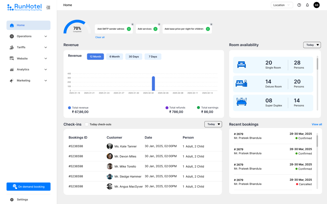
Task: Dismiss the Add base price per night card
Action: (211, 24)
